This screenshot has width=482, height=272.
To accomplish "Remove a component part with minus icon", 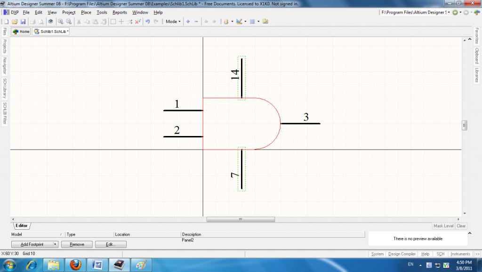I will (196, 22).
